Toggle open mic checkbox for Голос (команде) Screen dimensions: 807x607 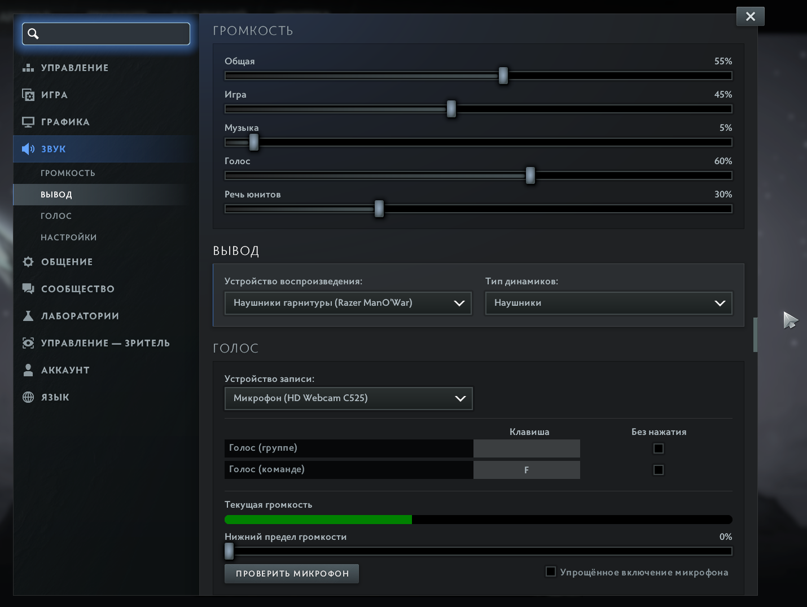point(659,470)
